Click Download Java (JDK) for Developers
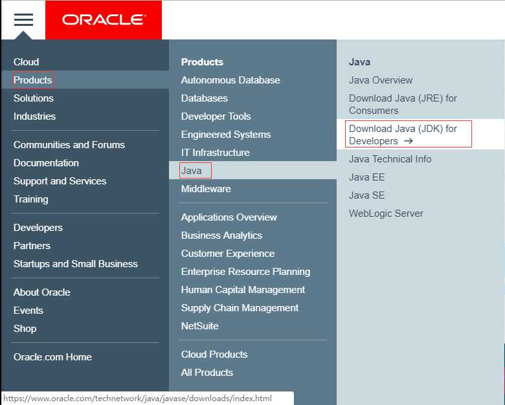Screen dimensions: 505x405 [403, 135]
